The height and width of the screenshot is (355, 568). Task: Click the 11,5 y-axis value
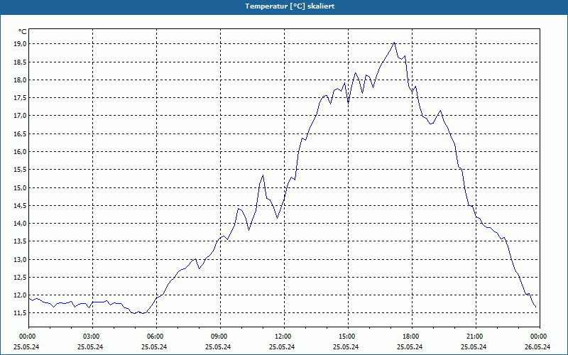(x=21, y=313)
